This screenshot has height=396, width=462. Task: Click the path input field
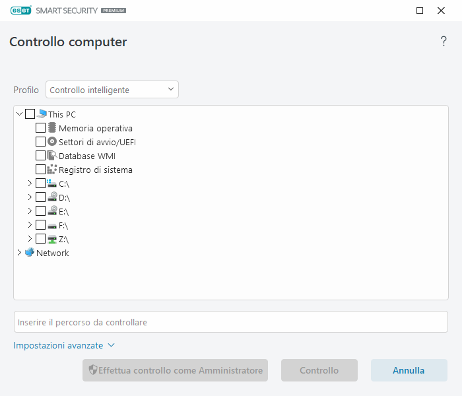coord(230,322)
